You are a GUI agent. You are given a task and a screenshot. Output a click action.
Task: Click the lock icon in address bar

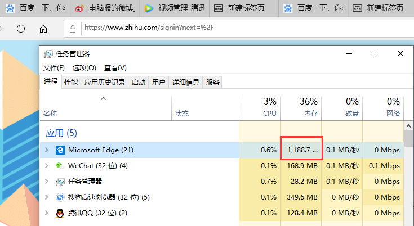click(x=73, y=29)
